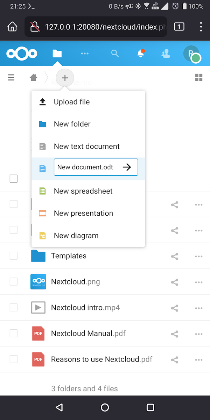Click the Nextcloud intro.mp4 video icon
210x420 pixels.
[38, 308]
